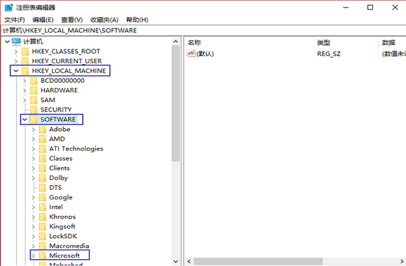Expand HKEY_CURRENT_USER chevron
The height and width of the screenshot is (266, 406).
coord(16,61)
